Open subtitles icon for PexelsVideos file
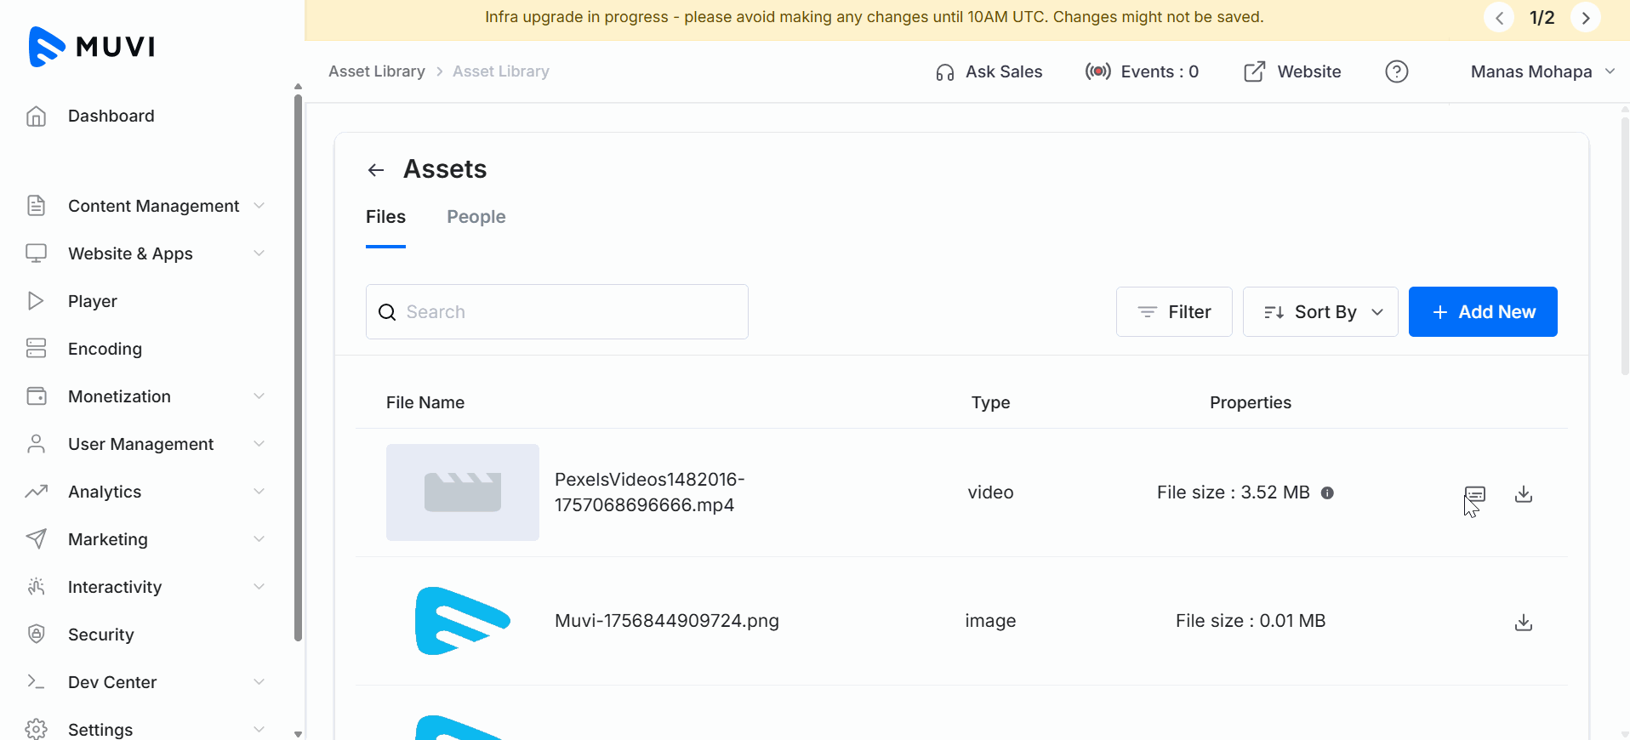Screen dimensions: 1630x740 pyautogui.click(x=1475, y=494)
